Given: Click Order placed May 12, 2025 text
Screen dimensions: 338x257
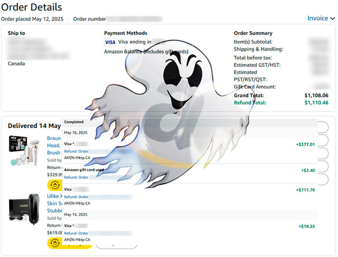Looking at the screenshot, I should point(32,19).
